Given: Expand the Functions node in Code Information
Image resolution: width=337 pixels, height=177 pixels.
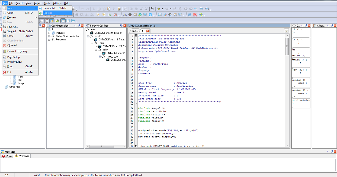Looking at the screenshot, I should coord(49,40).
